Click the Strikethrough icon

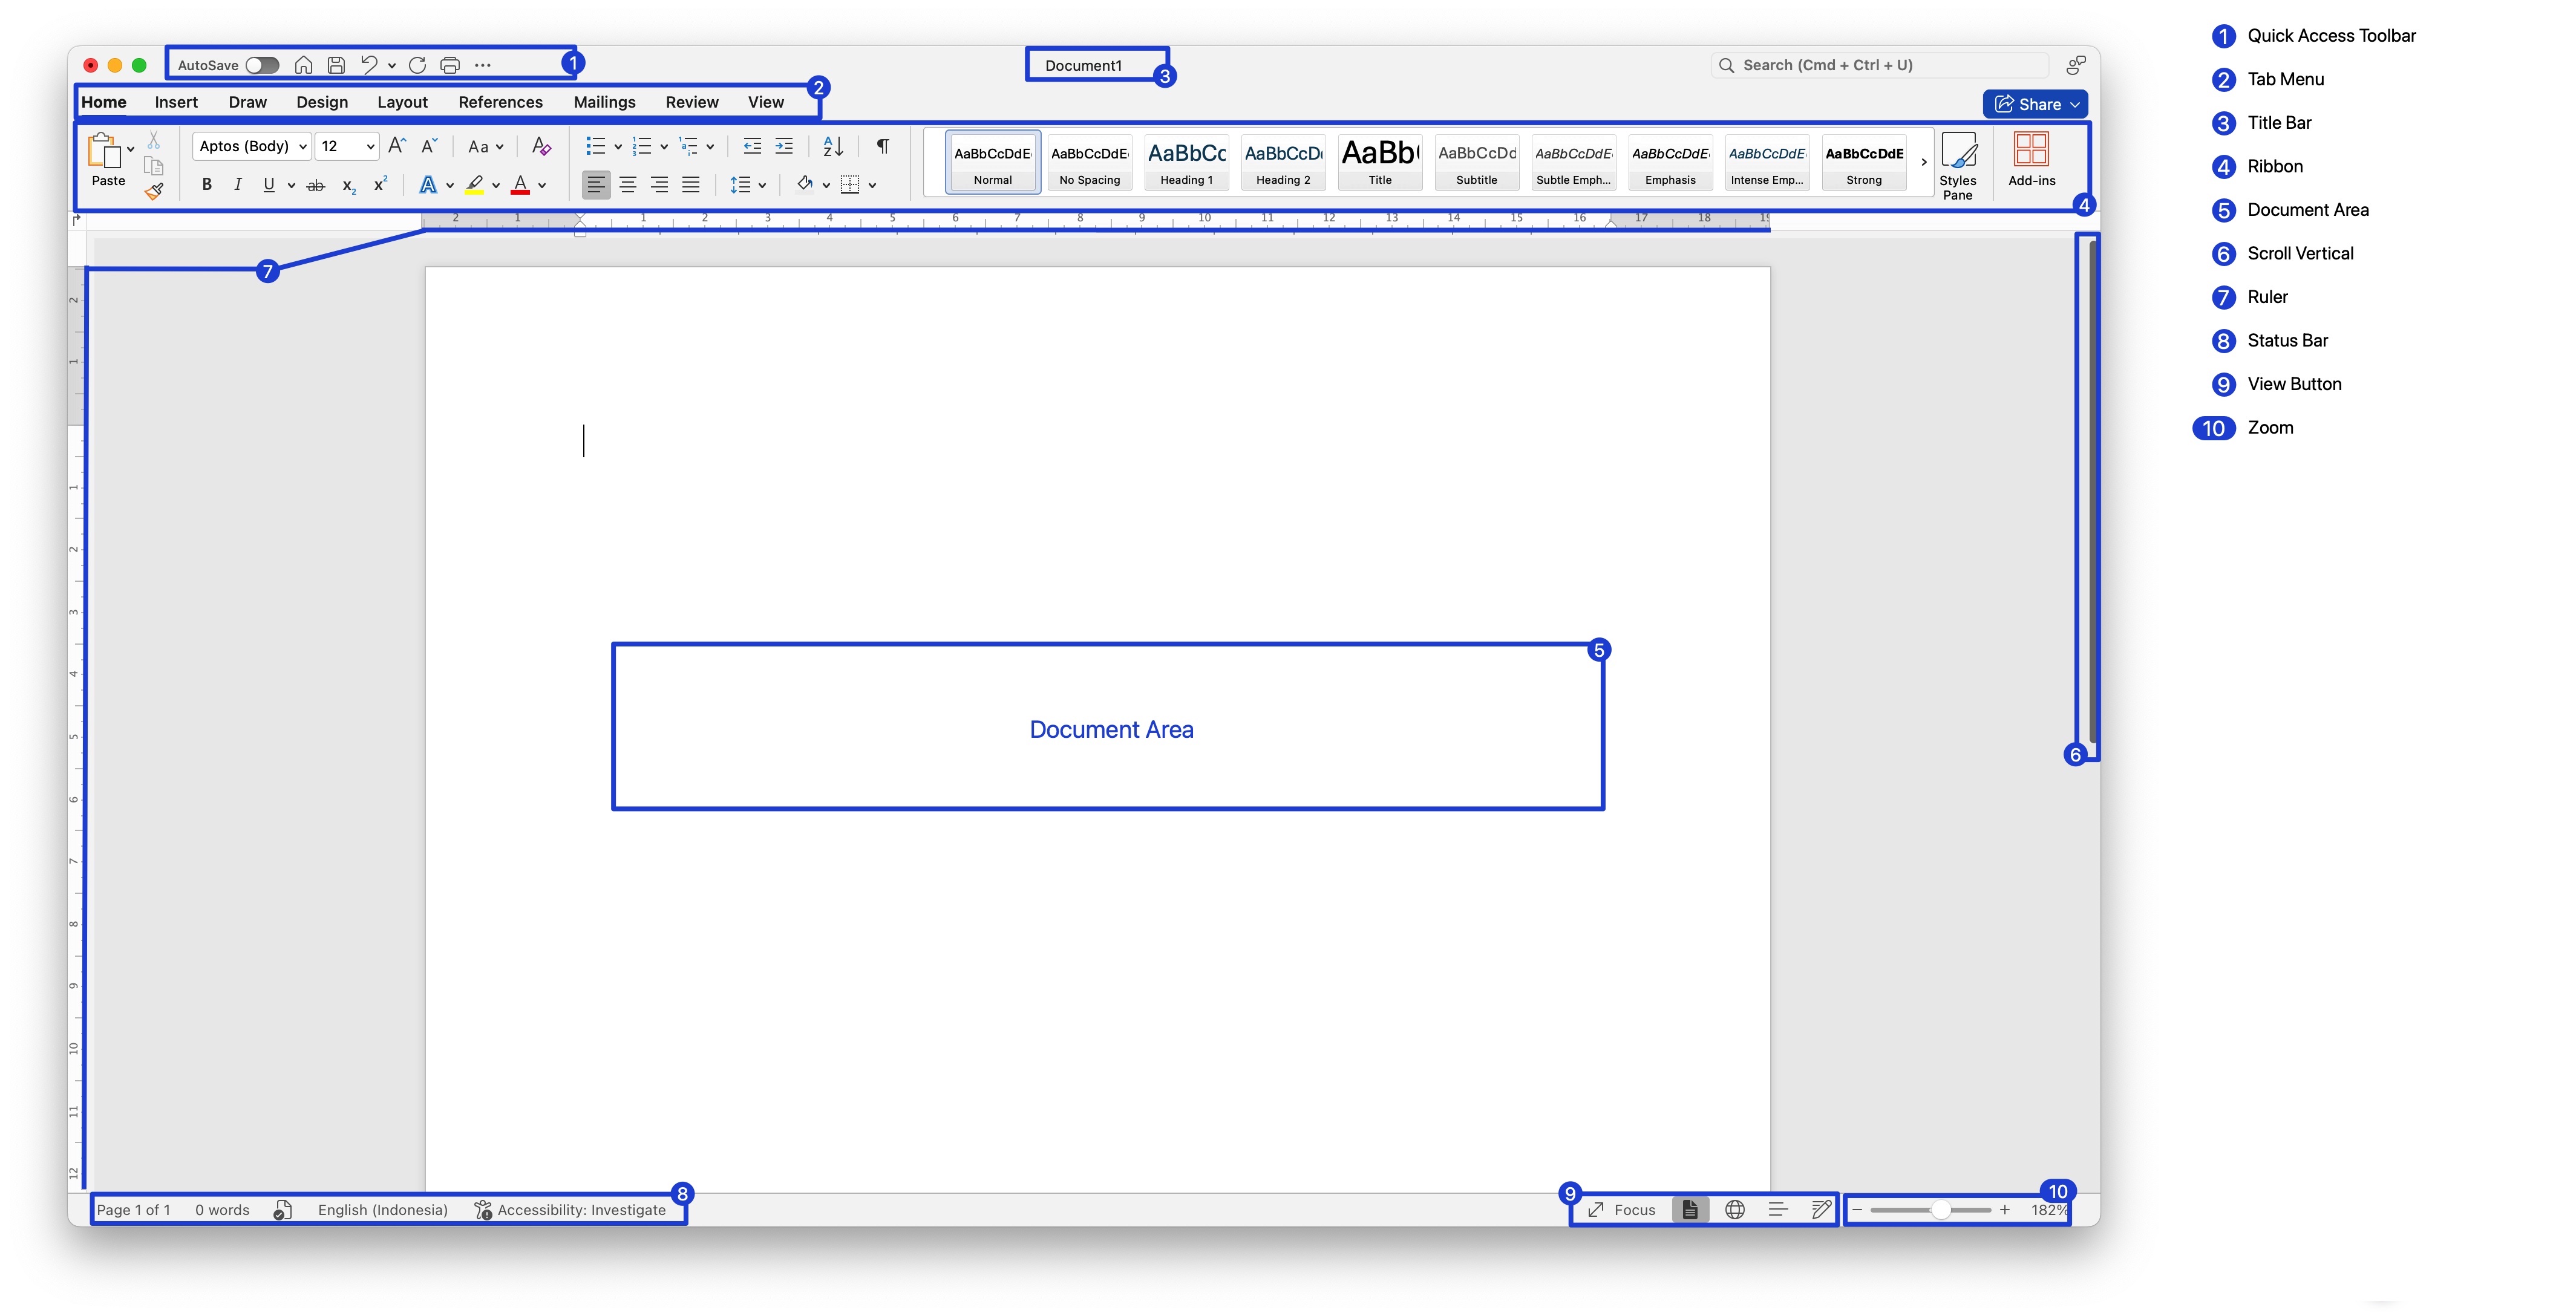pyautogui.click(x=315, y=185)
